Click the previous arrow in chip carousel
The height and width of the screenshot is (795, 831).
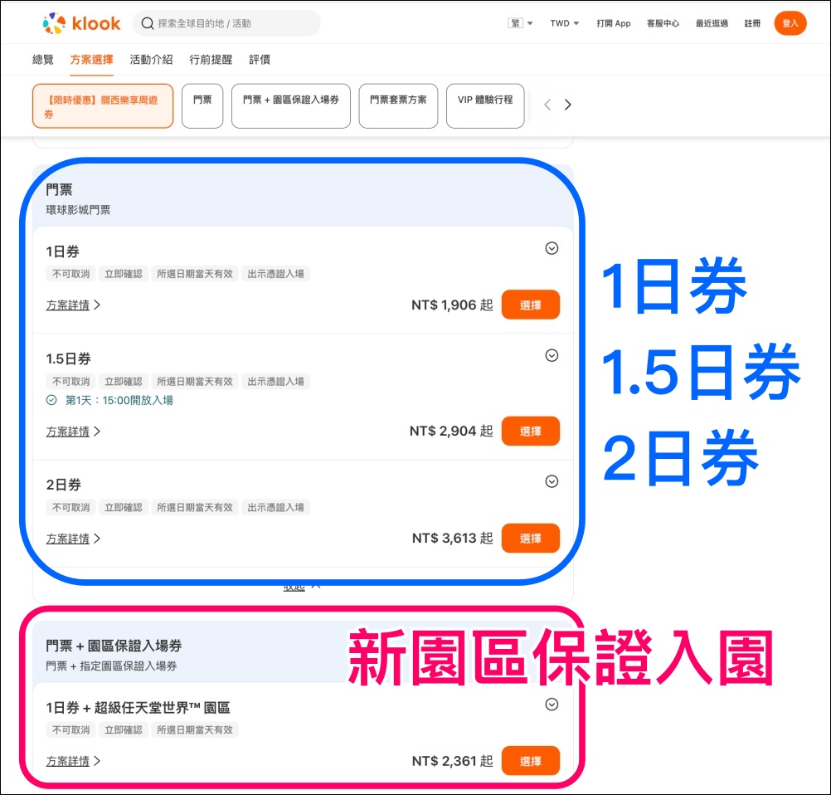point(547,105)
